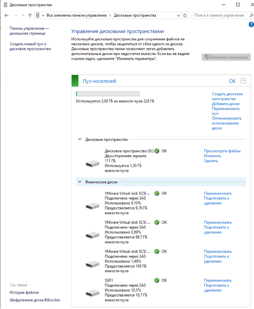The width and height of the screenshot is (254, 309).
Task: Collapse the Дисковые пространства section
Action: [x=80, y=139]
